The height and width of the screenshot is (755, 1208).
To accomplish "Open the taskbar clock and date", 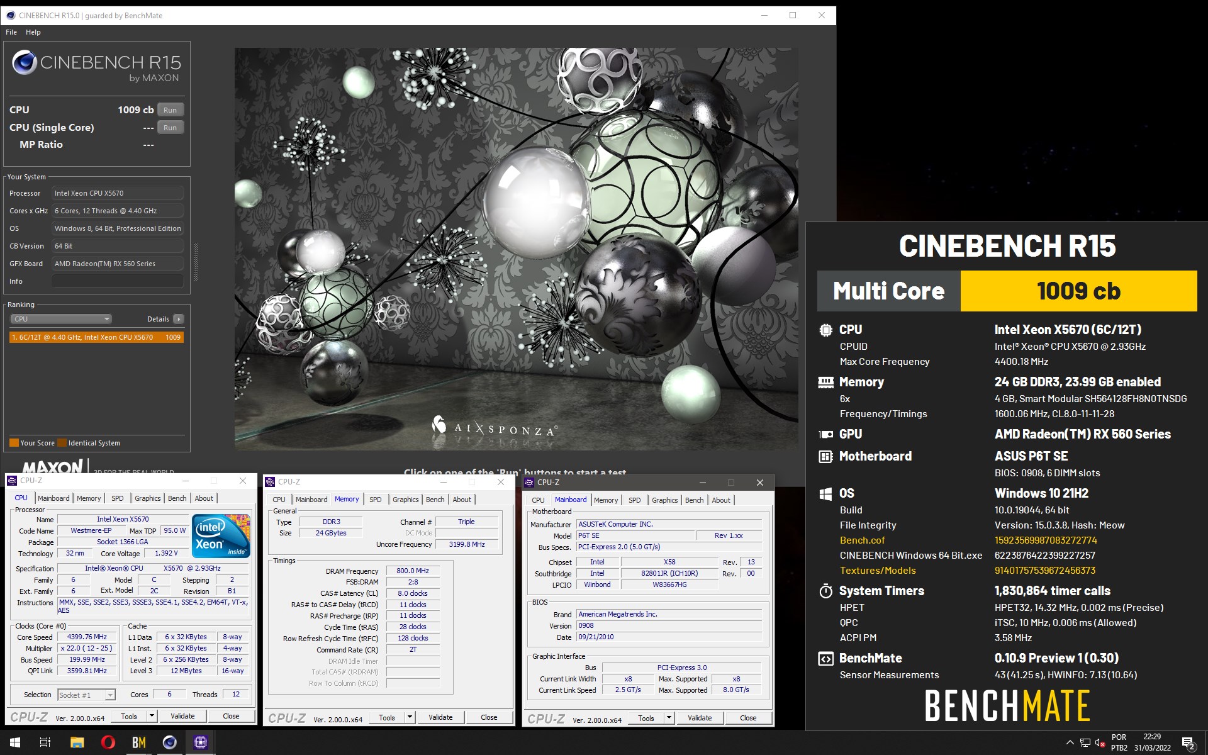I will point(1152,742).
